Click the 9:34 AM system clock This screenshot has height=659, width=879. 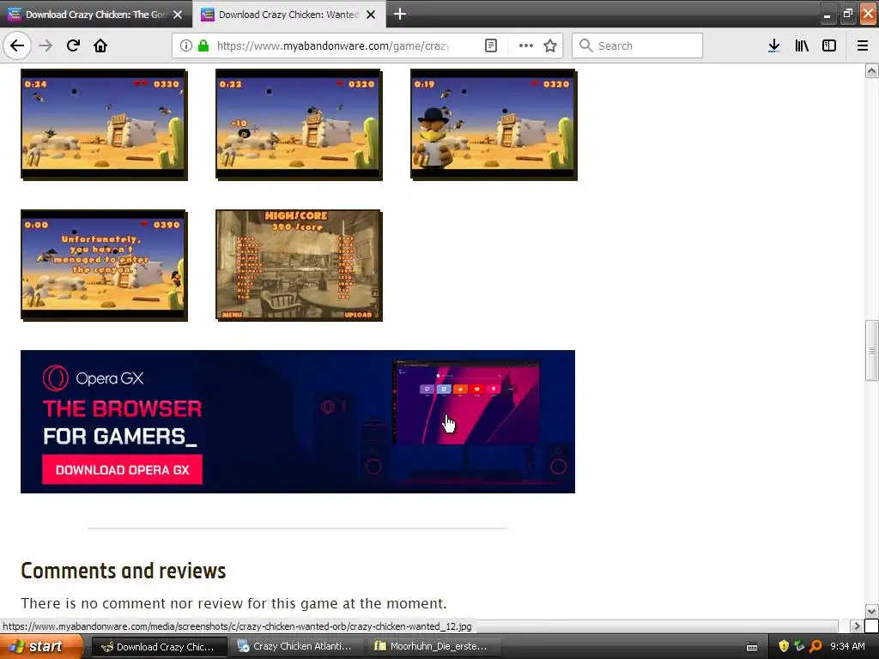point(847,646)
